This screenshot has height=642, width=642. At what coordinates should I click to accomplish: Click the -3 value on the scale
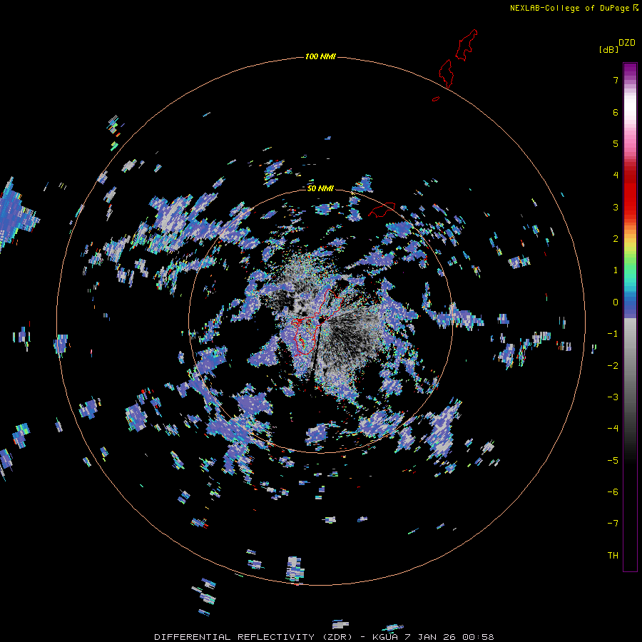(x=613, y=397)
